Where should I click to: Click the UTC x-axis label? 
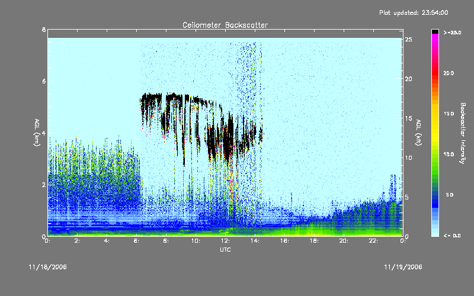225,249
